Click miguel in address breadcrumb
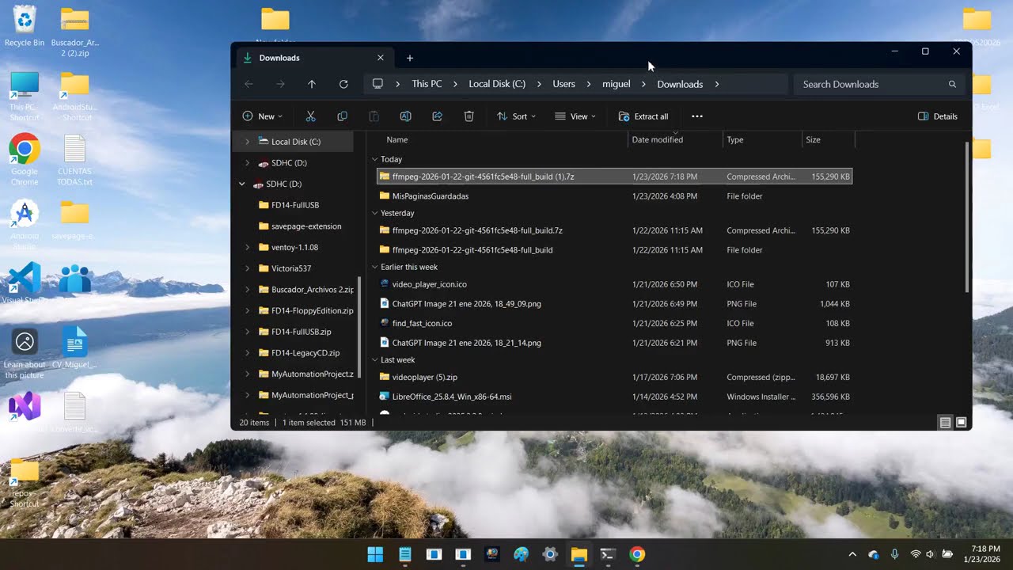The image size is (1013, 570). coord(617,84)
